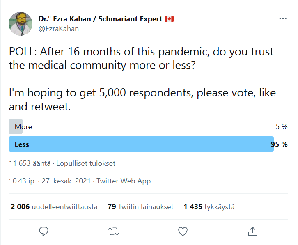The width and height of the screenshot is (298, 245).
Task: Click the Canadian flag emoji in name
Action: point(169,19)
